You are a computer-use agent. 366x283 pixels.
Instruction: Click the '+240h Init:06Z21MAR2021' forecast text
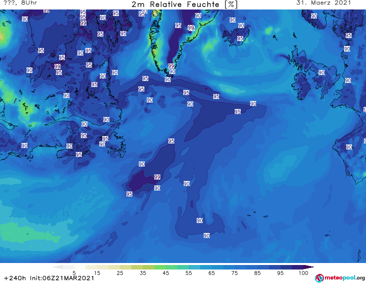tap(49, 278)
